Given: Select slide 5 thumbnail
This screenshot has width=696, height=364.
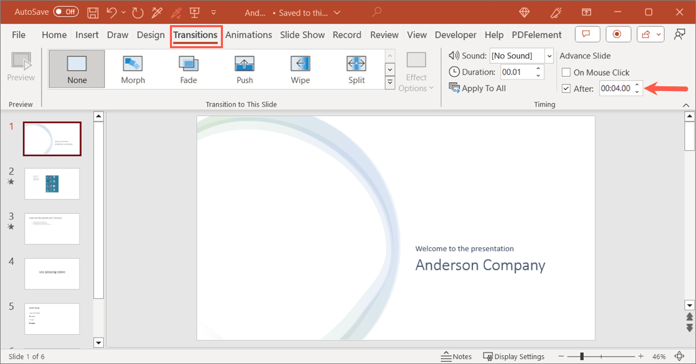Looking at the screenshot, I should (x=52, y=318).
